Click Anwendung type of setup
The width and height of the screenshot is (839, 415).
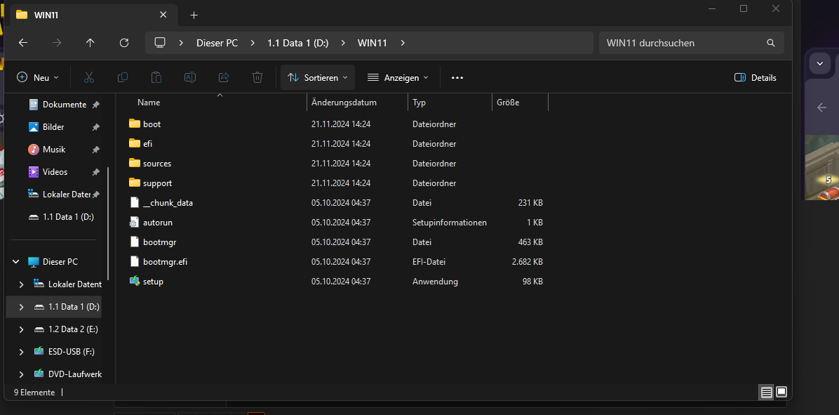(435, 281)
